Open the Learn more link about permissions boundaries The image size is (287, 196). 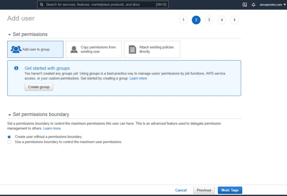pyautogui.click(x=52, y=128)
